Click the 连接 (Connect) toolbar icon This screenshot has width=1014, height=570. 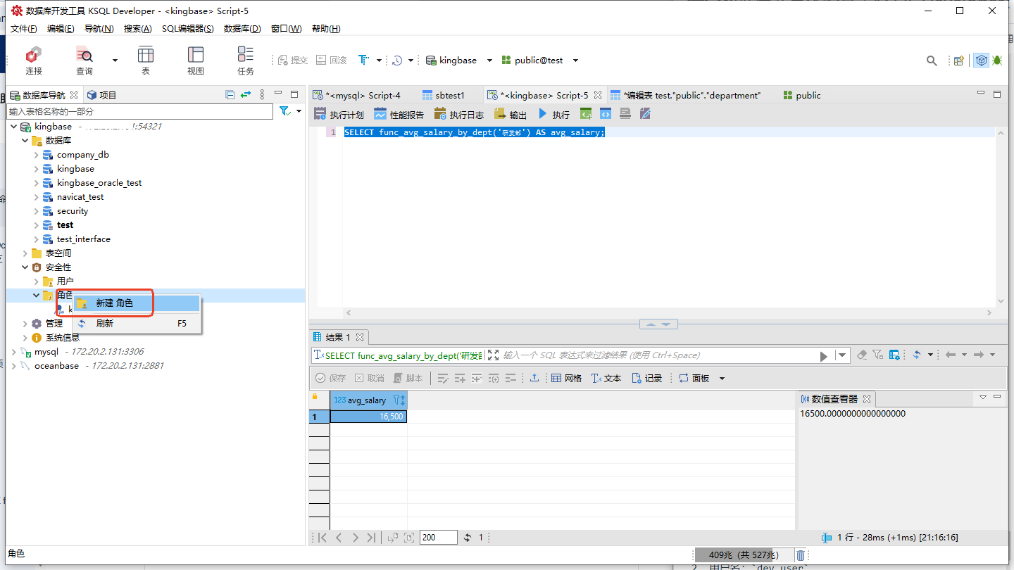[33, 61]
